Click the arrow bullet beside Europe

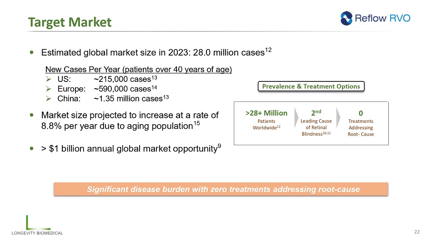coord(49,89)
